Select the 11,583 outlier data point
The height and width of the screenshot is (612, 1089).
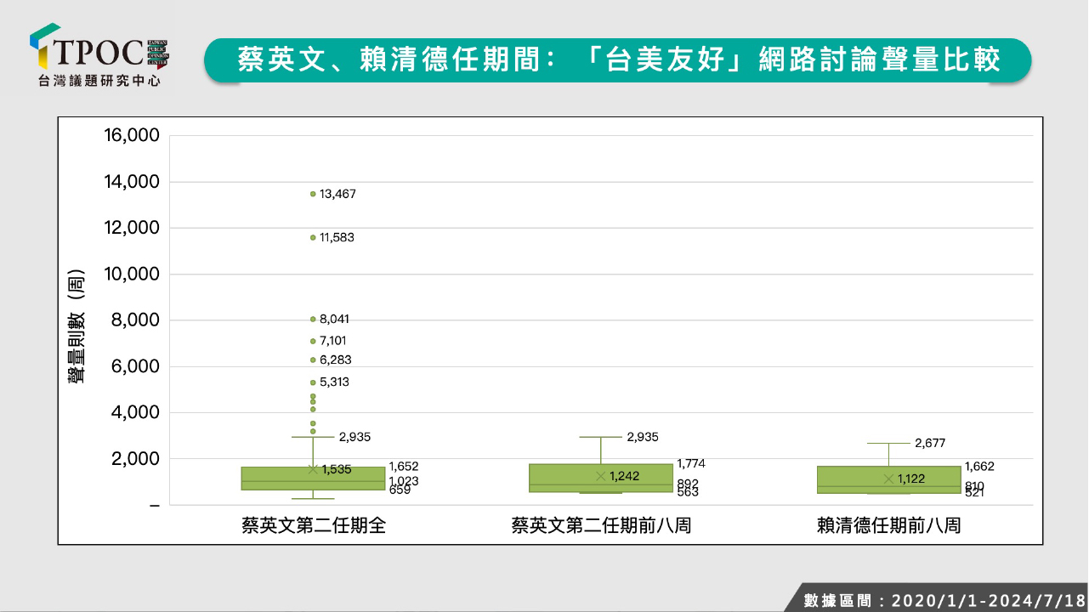(x=313, y=237)
